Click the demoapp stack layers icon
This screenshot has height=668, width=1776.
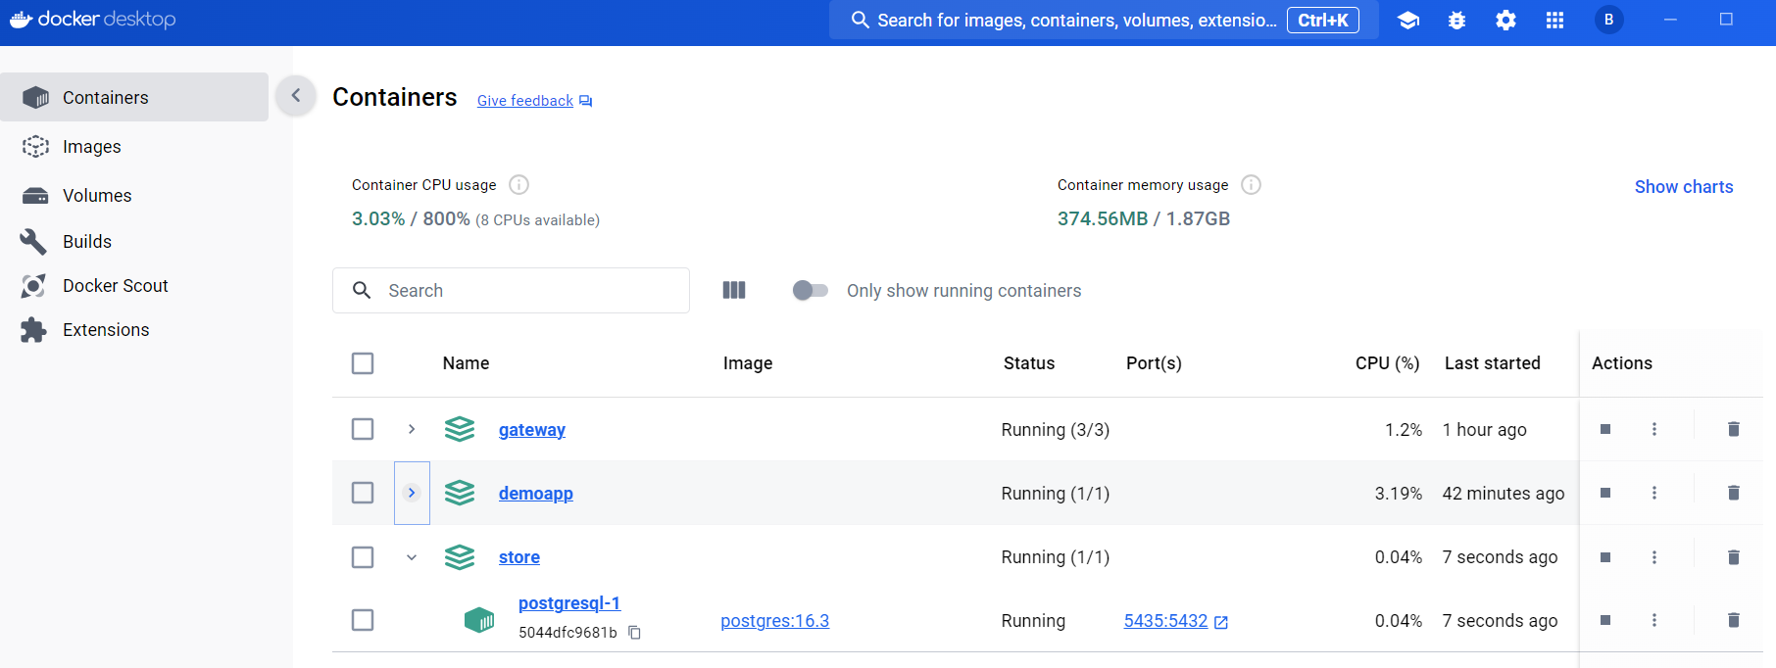click(x=460, y=493)
